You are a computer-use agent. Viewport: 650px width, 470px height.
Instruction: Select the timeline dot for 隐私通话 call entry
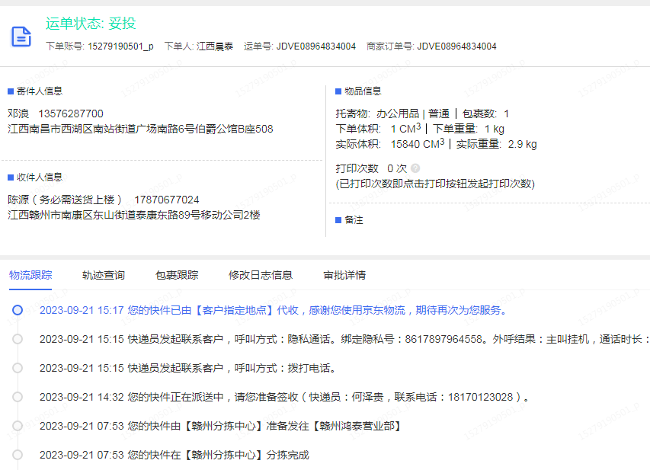pyautogui.click(x=18, y=339)
